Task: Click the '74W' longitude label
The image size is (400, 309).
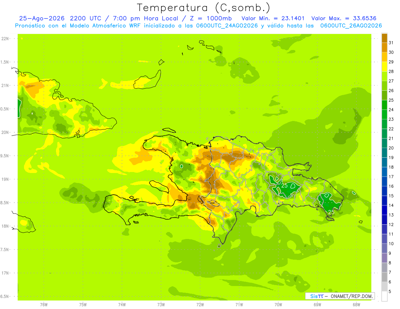Action: coord(122,305)
